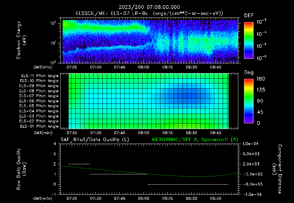Click the DEF color bar title
This screenshot has height=203, width=294.
pos(249,15)
